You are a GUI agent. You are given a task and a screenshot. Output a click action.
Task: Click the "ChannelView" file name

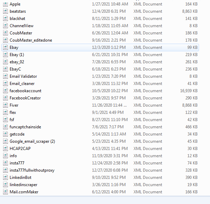(x=21, y=26)
